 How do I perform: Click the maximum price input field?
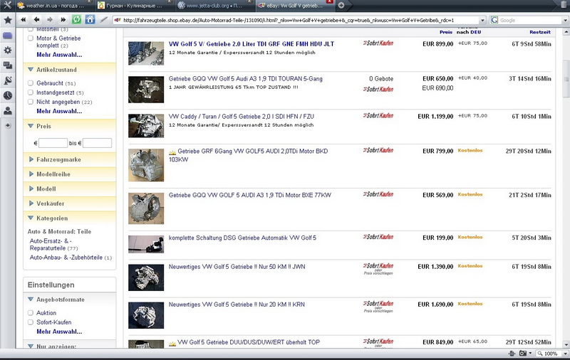tap(97, 143)
